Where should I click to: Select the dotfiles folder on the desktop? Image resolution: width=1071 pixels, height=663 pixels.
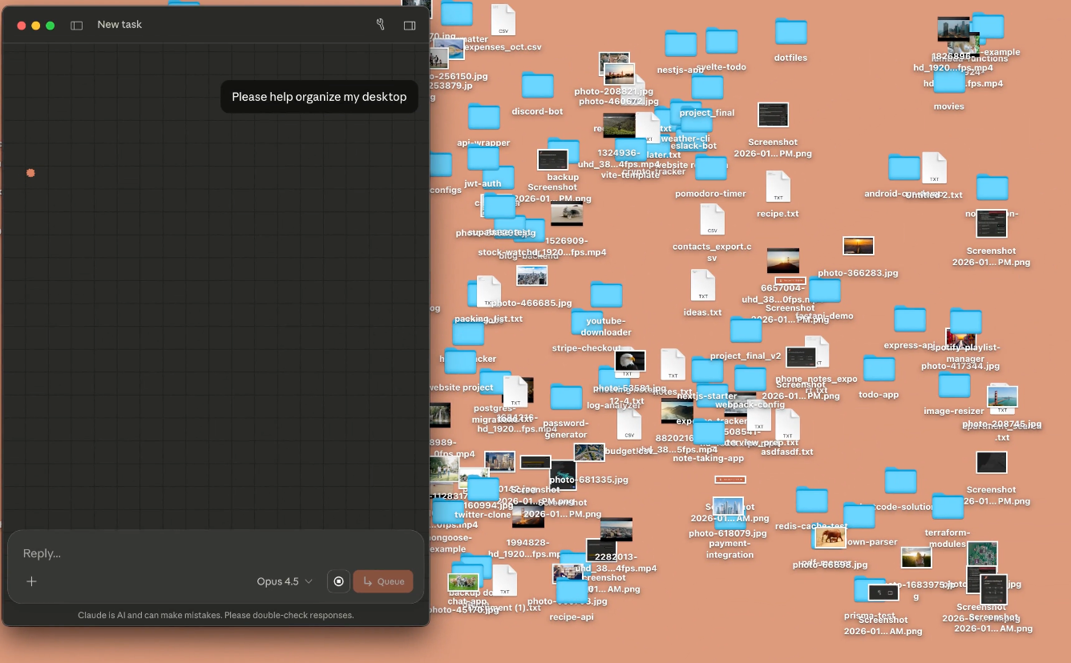pos(790,33)
